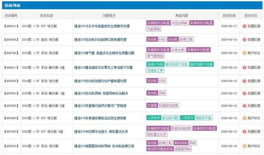Select the 投诉时间 column header
The image size is (264, 155).
229,16
